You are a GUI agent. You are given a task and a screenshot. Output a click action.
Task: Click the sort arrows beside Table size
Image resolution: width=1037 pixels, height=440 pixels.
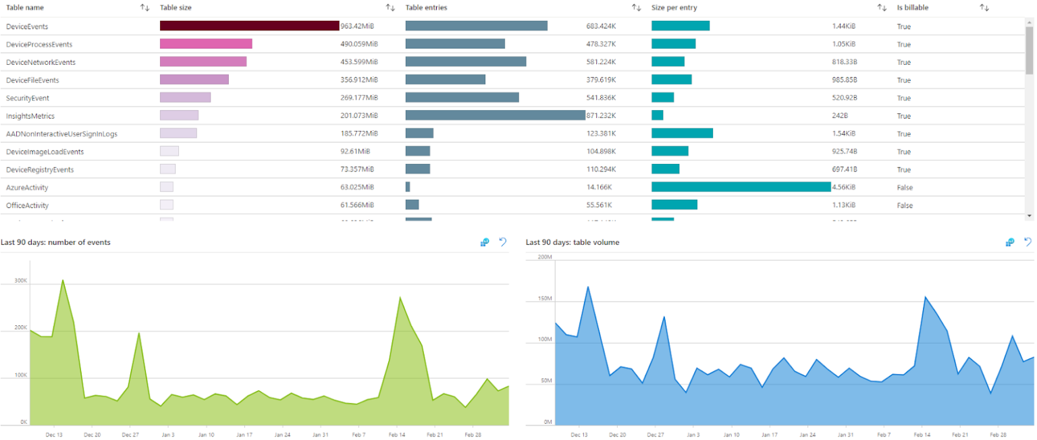pos(390,7)
